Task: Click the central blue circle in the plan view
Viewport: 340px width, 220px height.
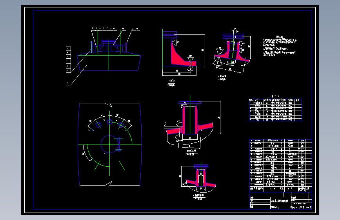Action: [x=110, y=144]
